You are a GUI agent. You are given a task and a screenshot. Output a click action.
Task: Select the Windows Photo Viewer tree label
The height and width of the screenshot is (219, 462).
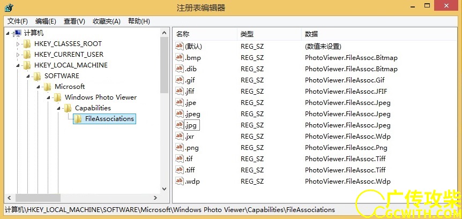click(101, 97)
